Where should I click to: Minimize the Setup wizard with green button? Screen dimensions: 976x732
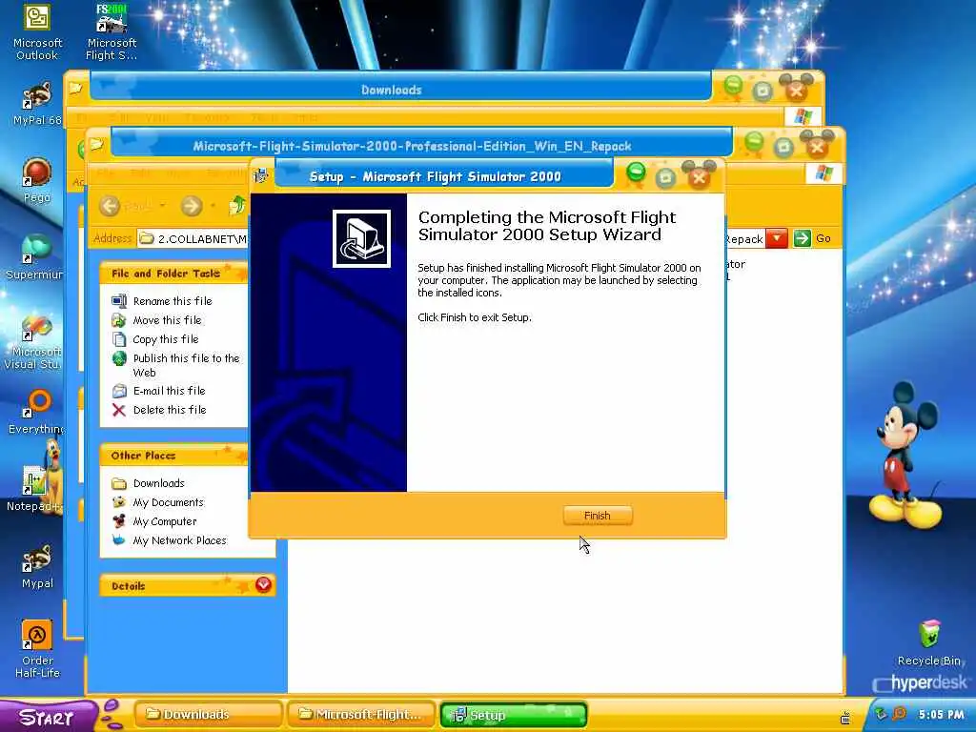click(636, 172)
